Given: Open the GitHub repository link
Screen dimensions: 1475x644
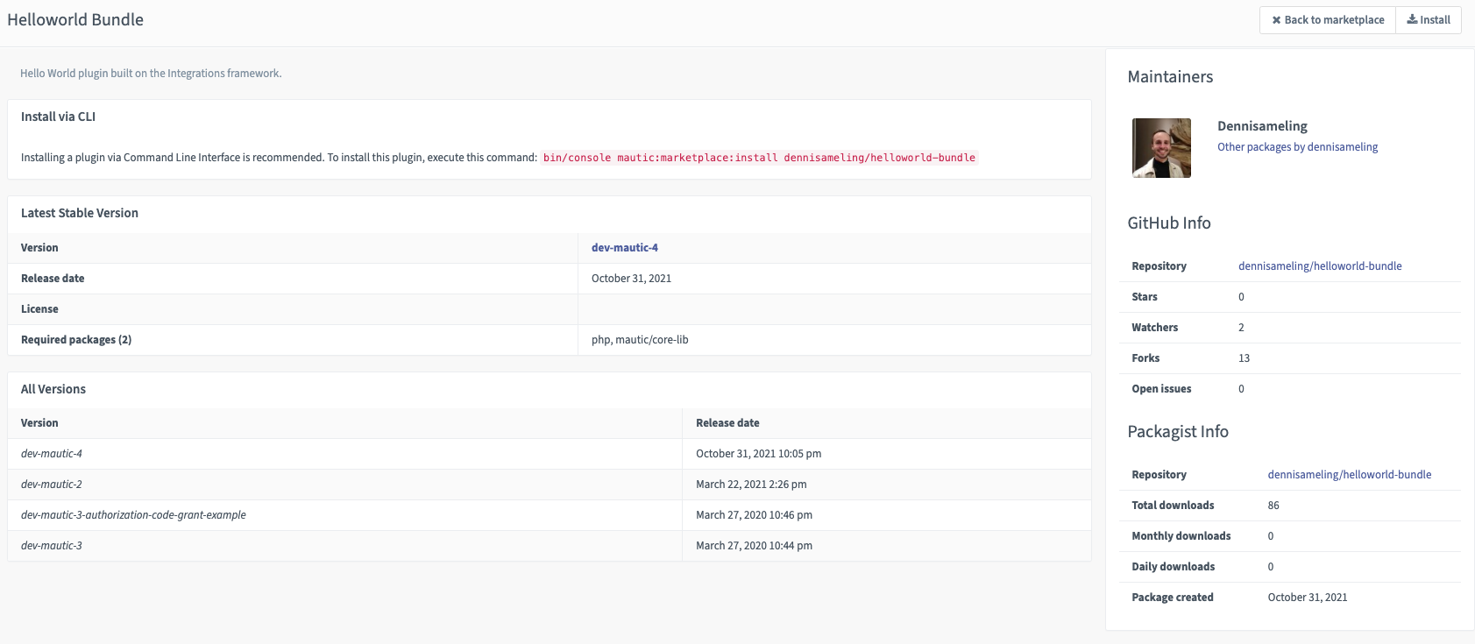Looking at the screenshot, I should click(1319, 266).
